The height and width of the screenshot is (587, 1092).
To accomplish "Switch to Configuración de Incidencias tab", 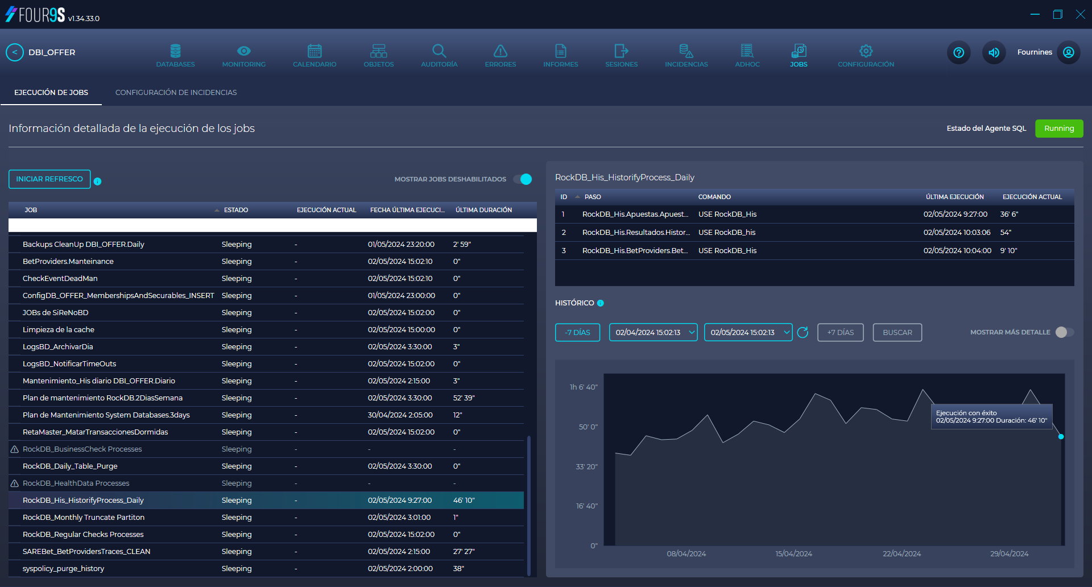I will coord(176,92).
